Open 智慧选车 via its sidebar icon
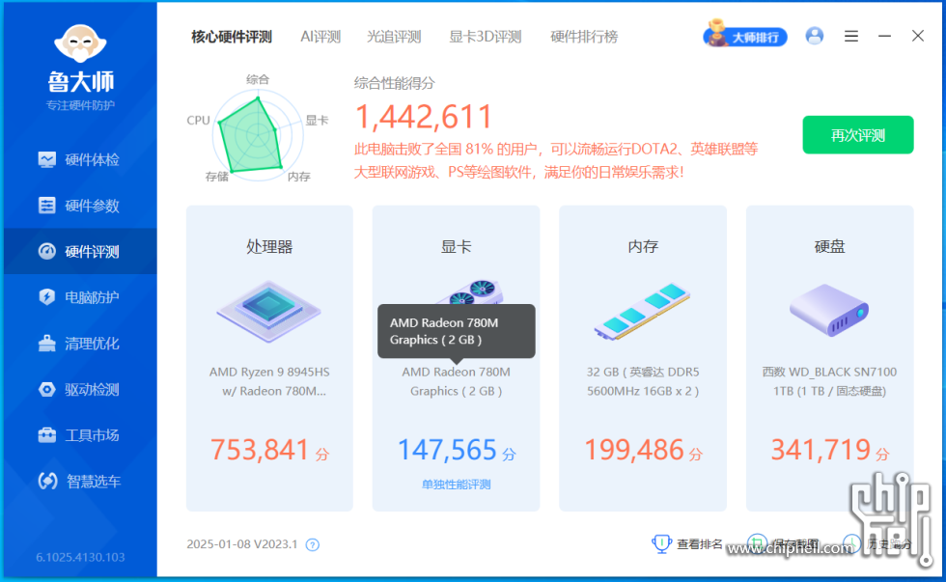Image resolution: width=946 pixels, height=582 pixels. pyautogui.click(x=47, y=481)
